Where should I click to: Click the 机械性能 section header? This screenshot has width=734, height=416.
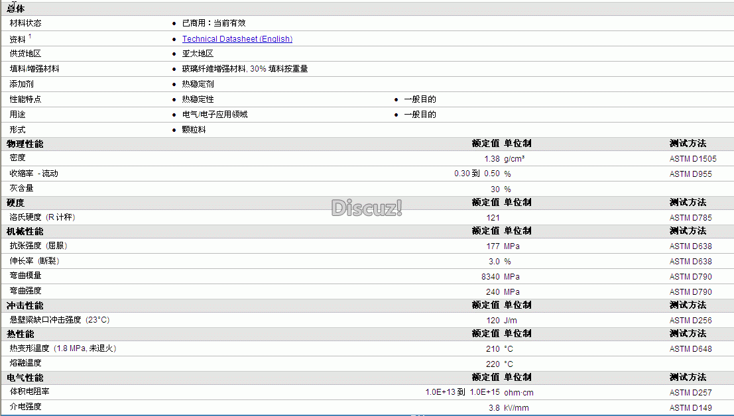[25, 231]
